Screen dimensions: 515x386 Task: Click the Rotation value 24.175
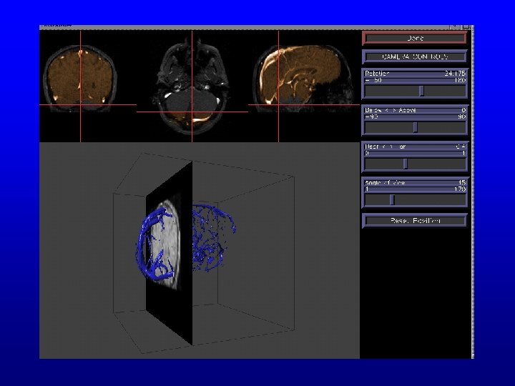[455, 73]
